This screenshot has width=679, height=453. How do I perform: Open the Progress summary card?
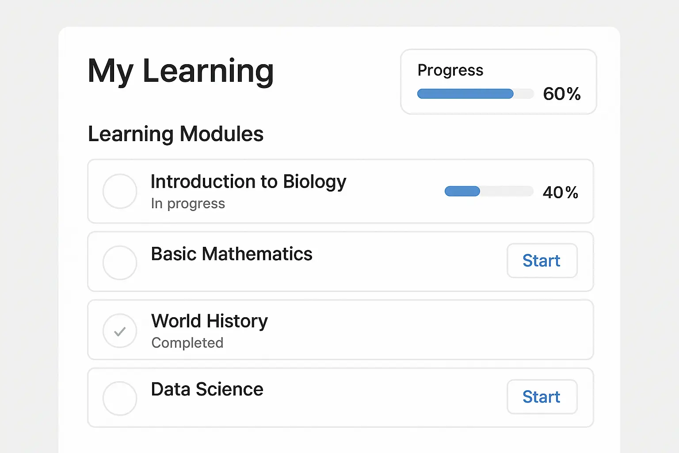point(498,81)
